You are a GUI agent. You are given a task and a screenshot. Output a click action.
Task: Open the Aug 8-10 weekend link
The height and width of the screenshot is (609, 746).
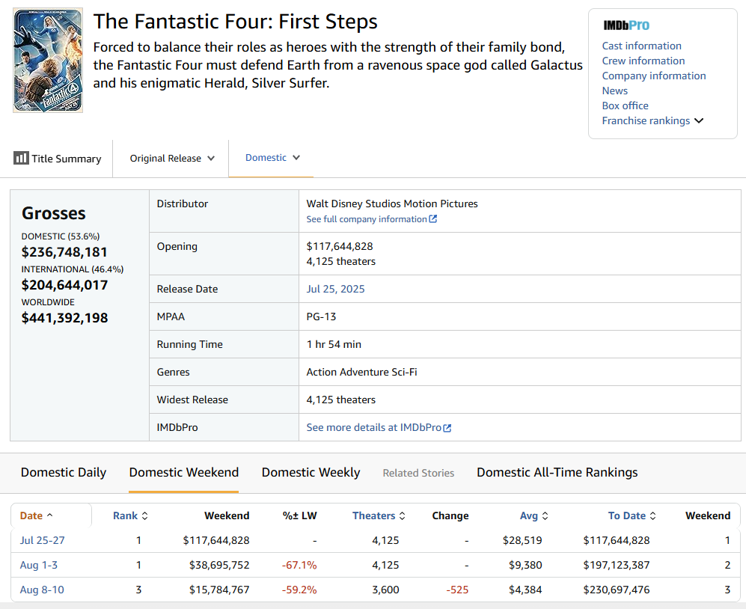point(42,590)
